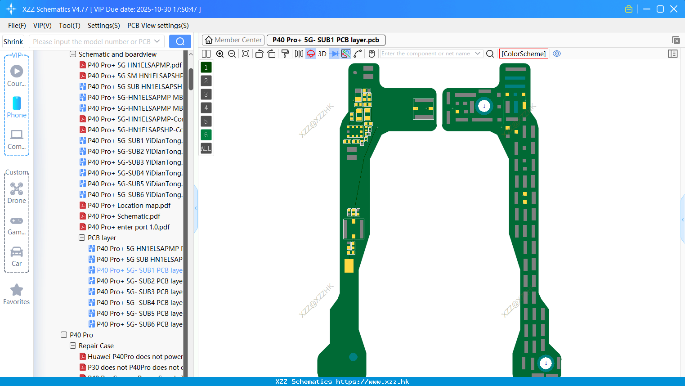Select the route path curve tool
Screen dimensions: 685x386
pyautogui.click(x=358, y=54)
